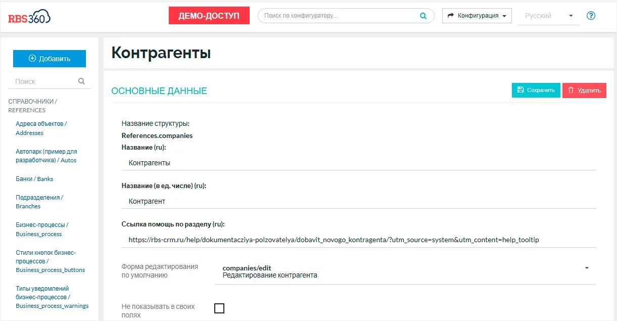Click the sidebar search magnifier icon
The image size is (617, 321).
pos(81,81)
